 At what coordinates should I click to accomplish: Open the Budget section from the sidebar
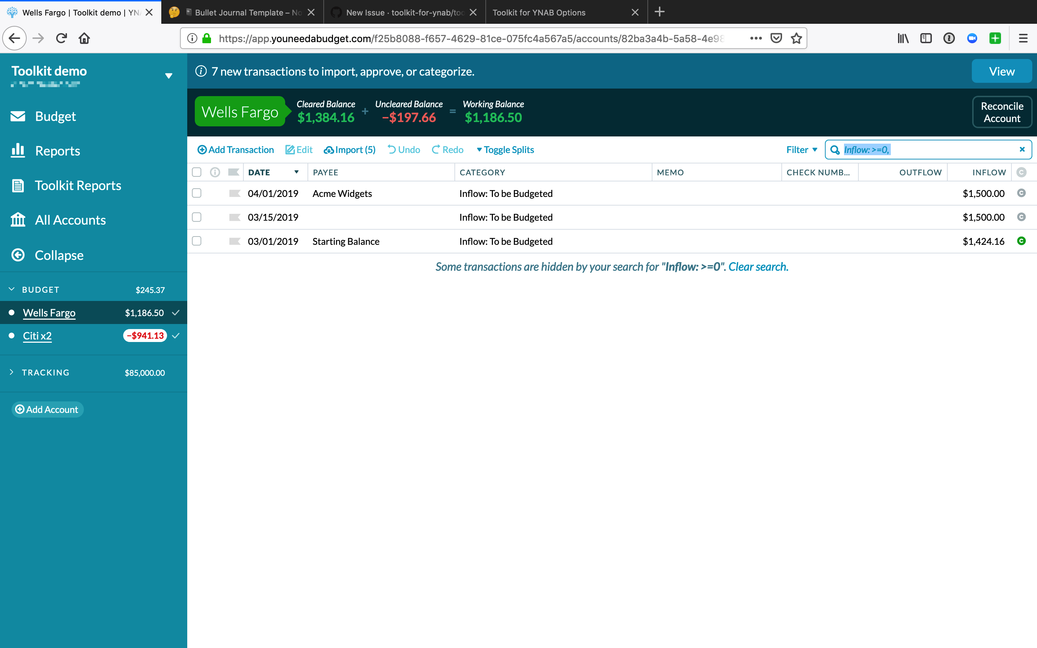pos(55,116)
